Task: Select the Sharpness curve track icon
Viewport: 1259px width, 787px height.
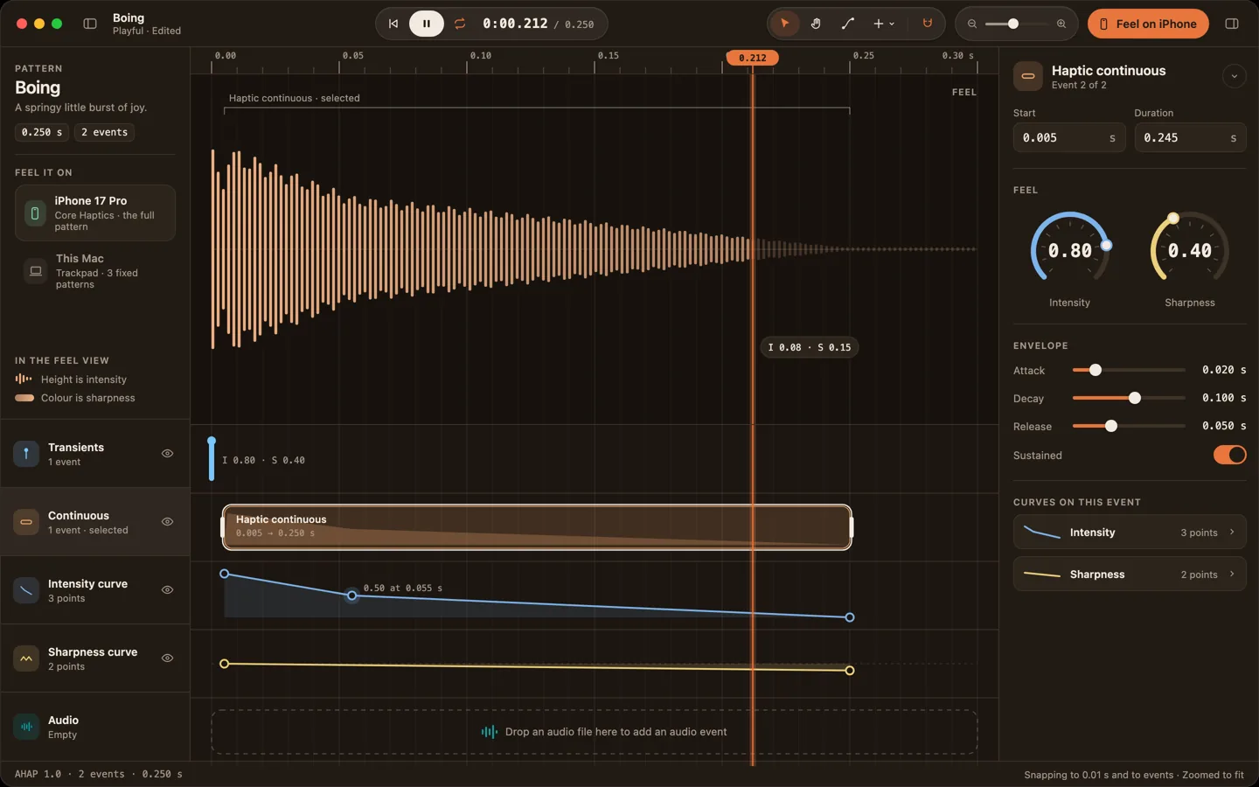Action: (26, 658)
